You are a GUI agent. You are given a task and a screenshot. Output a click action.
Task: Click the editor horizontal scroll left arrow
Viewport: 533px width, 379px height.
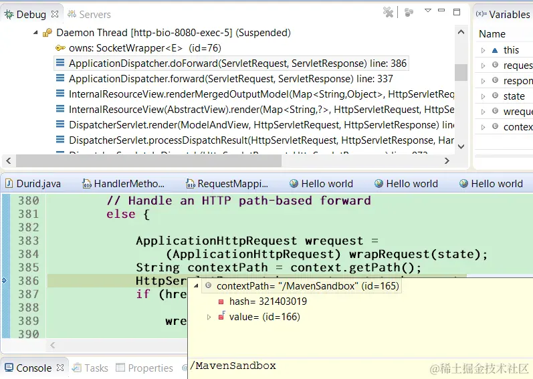tap(52, 346)
